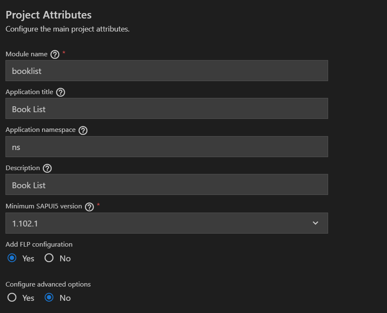Click the 'Module name' label text
The height and width of the screenshot is (313, 387).
26,54
